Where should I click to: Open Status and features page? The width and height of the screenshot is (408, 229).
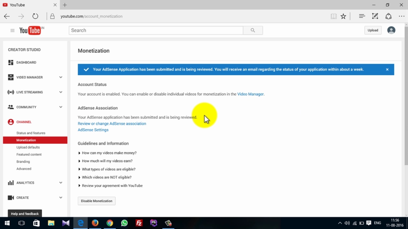tap(31, 133)
